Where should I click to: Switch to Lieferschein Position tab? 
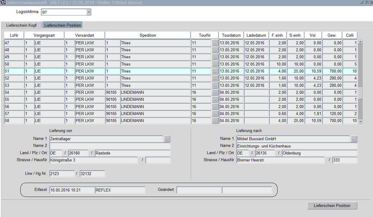pos(63,25)
